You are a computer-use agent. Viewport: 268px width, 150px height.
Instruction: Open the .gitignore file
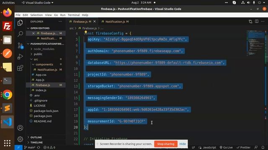click(41, 100)
